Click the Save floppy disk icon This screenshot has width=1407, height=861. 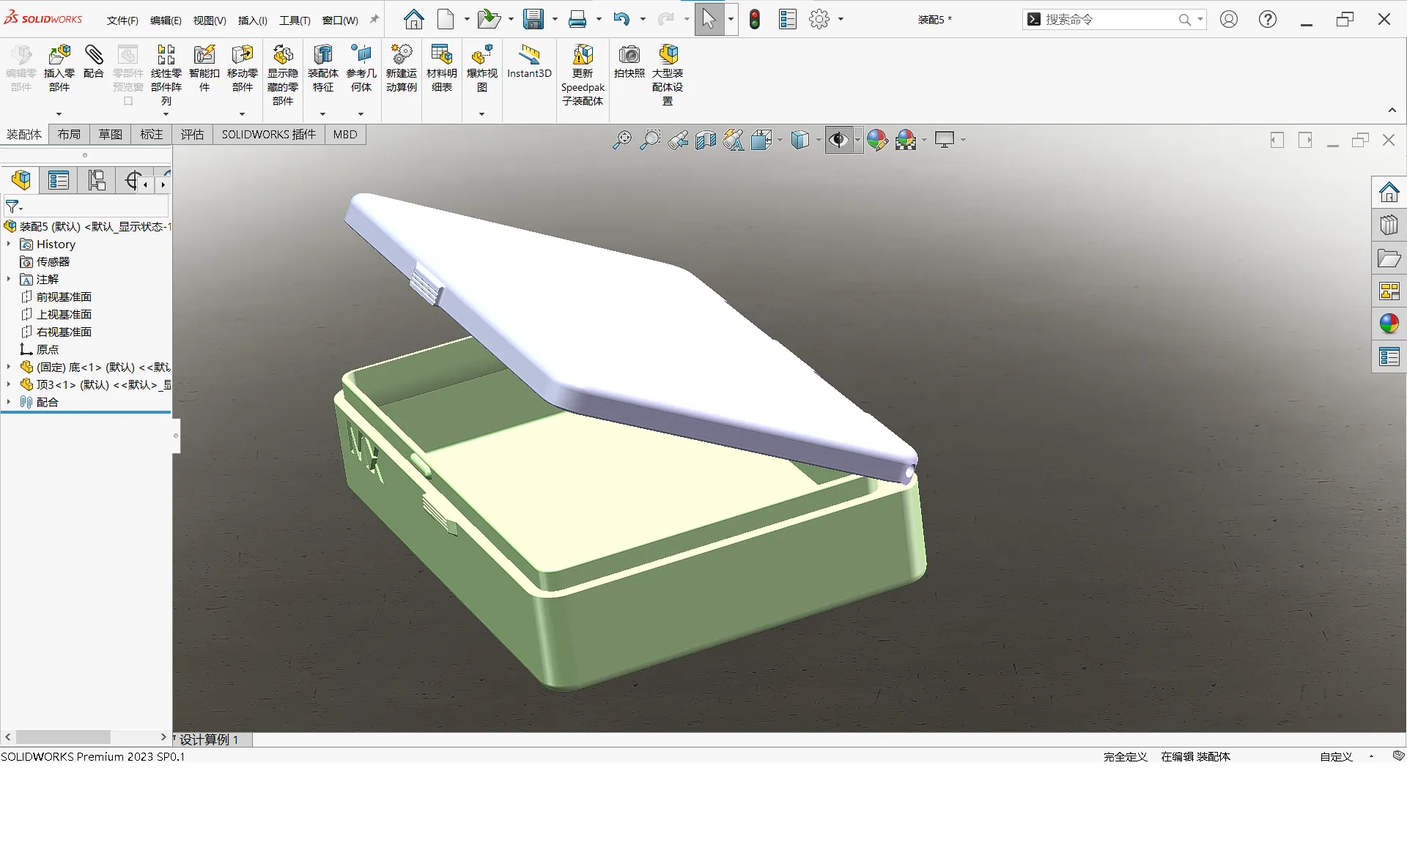tap(533, 19)
